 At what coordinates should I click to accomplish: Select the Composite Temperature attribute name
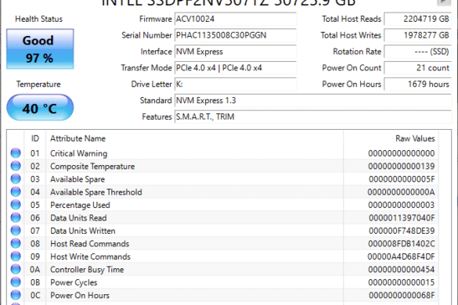pyautogui.click(x=92, y=167)
